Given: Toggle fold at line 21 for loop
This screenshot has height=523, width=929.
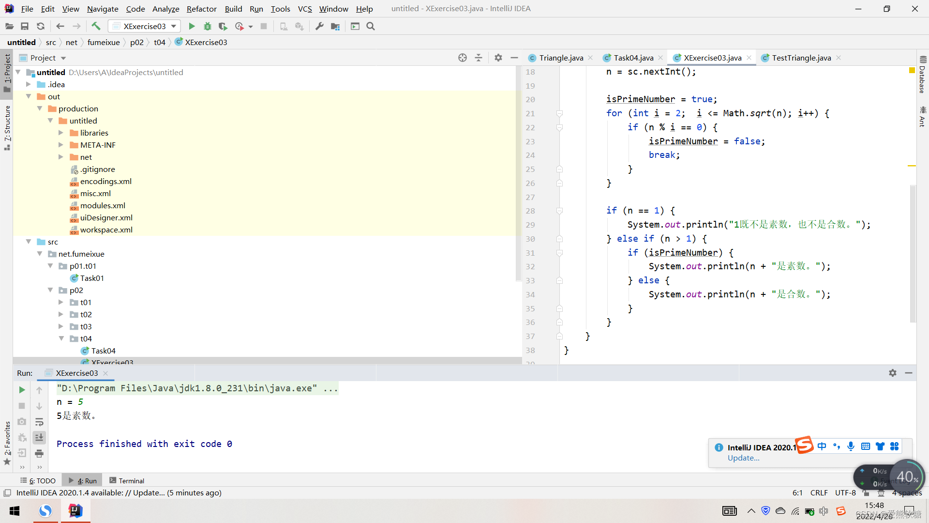Looking at the screenshot, I should [559, 113].
